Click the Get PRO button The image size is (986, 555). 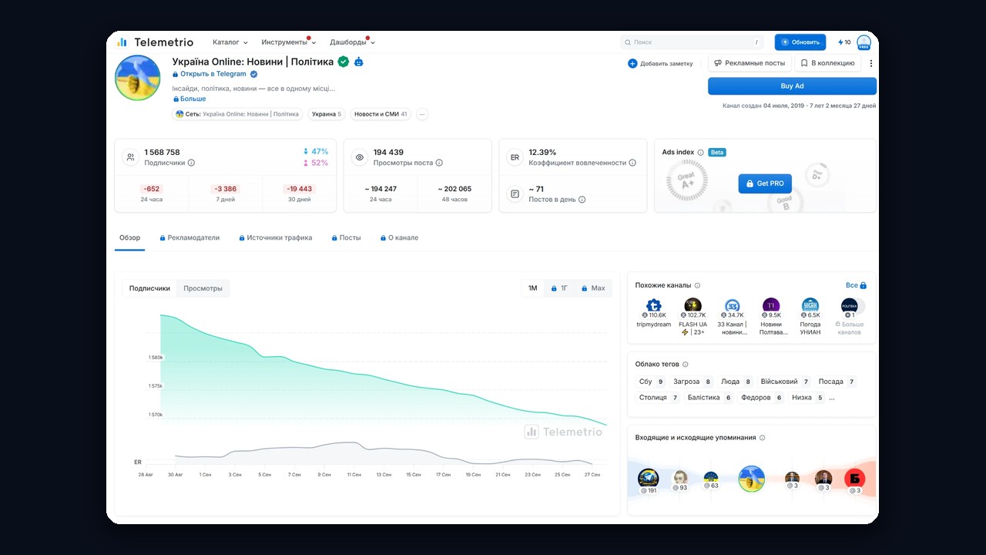pyautogui.click(x=765, y=183)
